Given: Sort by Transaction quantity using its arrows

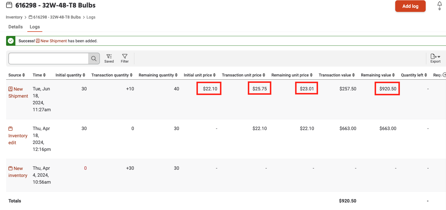Looking at the screenshot, I should [131, 75].
